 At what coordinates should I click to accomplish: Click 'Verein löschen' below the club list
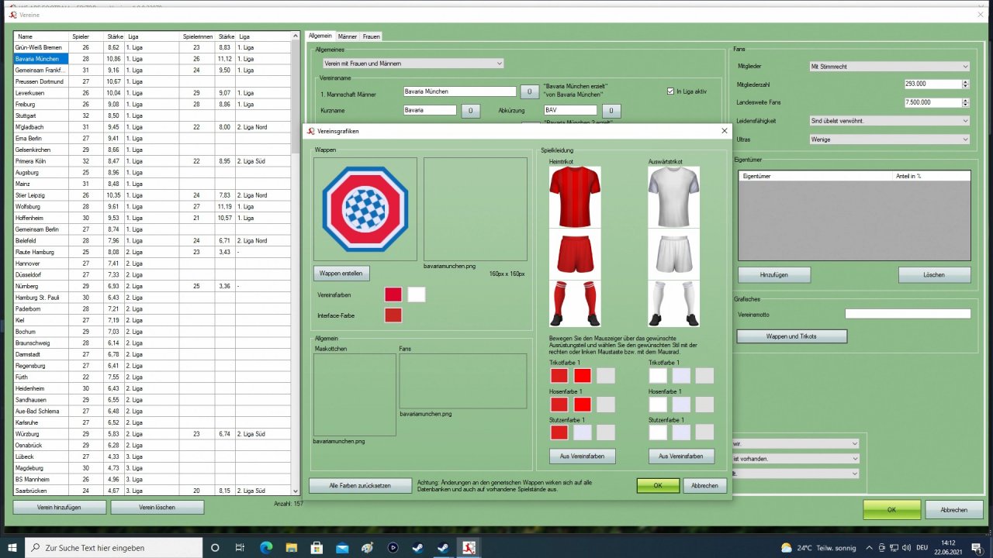pyautogui.click(x=157, y=508)
